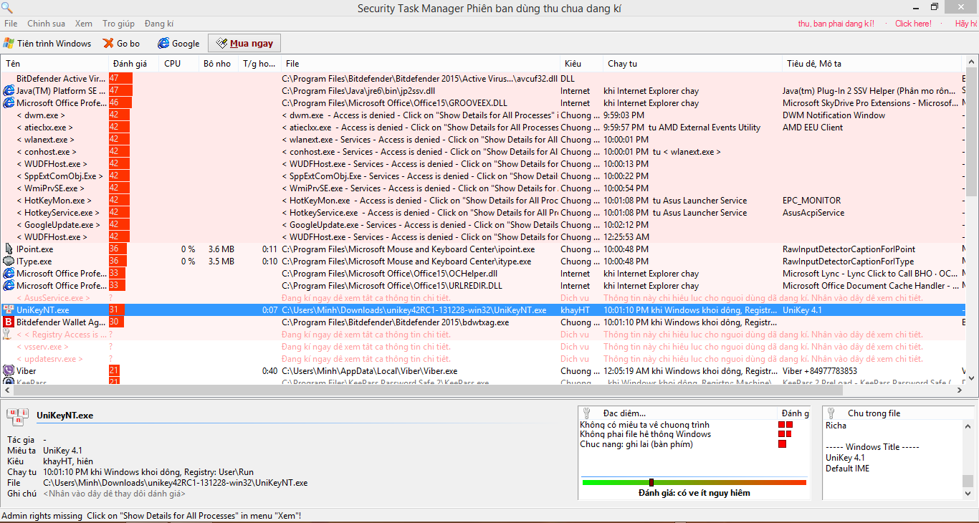The width and height of the screenshot is (979, 523).
Task: Click the red X icon beside Go bo
Action: pos(109,43)
